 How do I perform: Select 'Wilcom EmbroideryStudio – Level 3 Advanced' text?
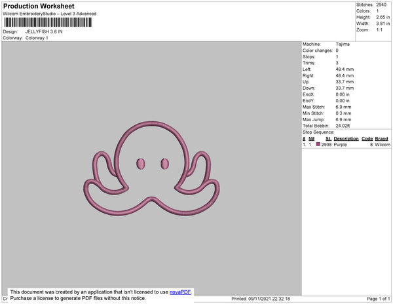coord(50,14)
